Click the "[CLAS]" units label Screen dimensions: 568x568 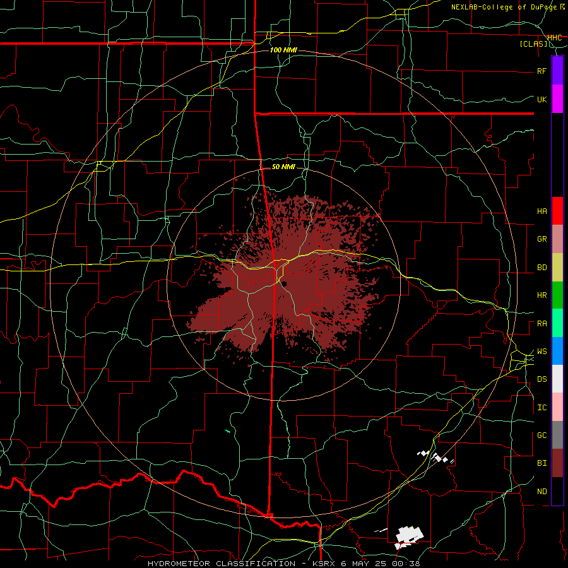coord(533,44)
